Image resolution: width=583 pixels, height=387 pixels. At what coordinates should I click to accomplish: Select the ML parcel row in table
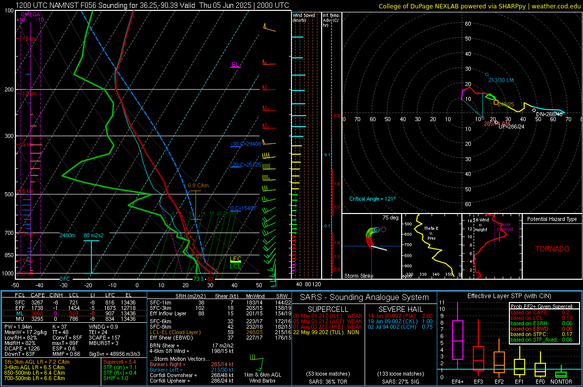74,313
